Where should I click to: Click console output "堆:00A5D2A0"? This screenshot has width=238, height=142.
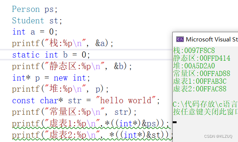point(194,66)
